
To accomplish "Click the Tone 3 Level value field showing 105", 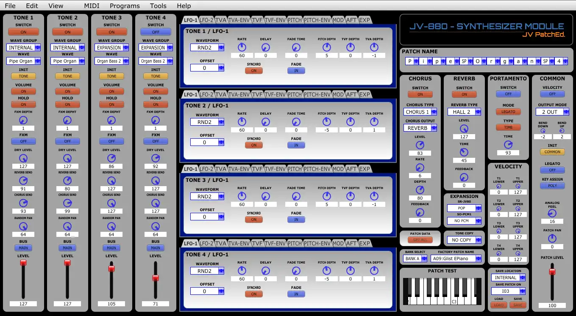I will (x=111, y=304).
